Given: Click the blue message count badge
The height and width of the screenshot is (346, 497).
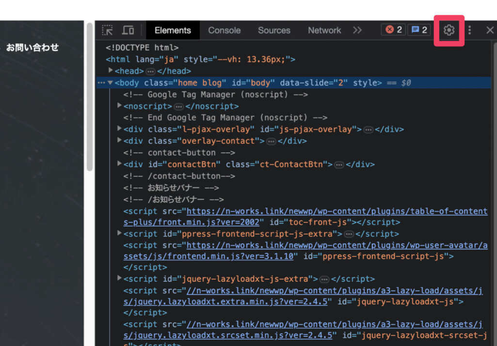Looking at the screenshot, I should [419, 30].
